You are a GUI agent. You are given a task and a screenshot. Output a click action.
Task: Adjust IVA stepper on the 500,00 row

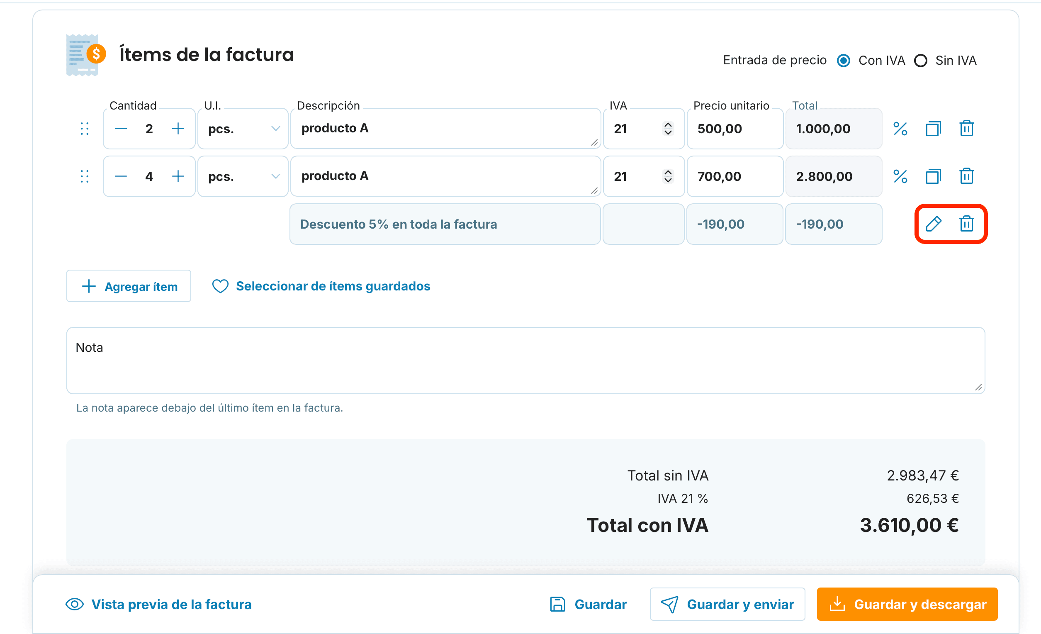[668, 129]
